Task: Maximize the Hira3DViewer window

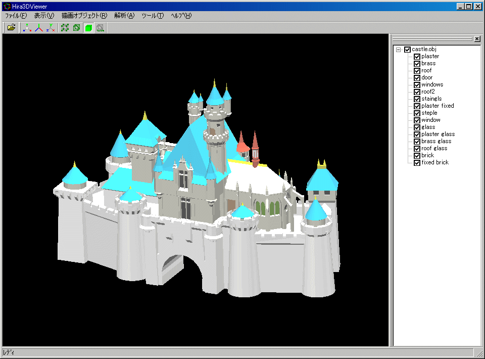Action: tap(468, 7)
